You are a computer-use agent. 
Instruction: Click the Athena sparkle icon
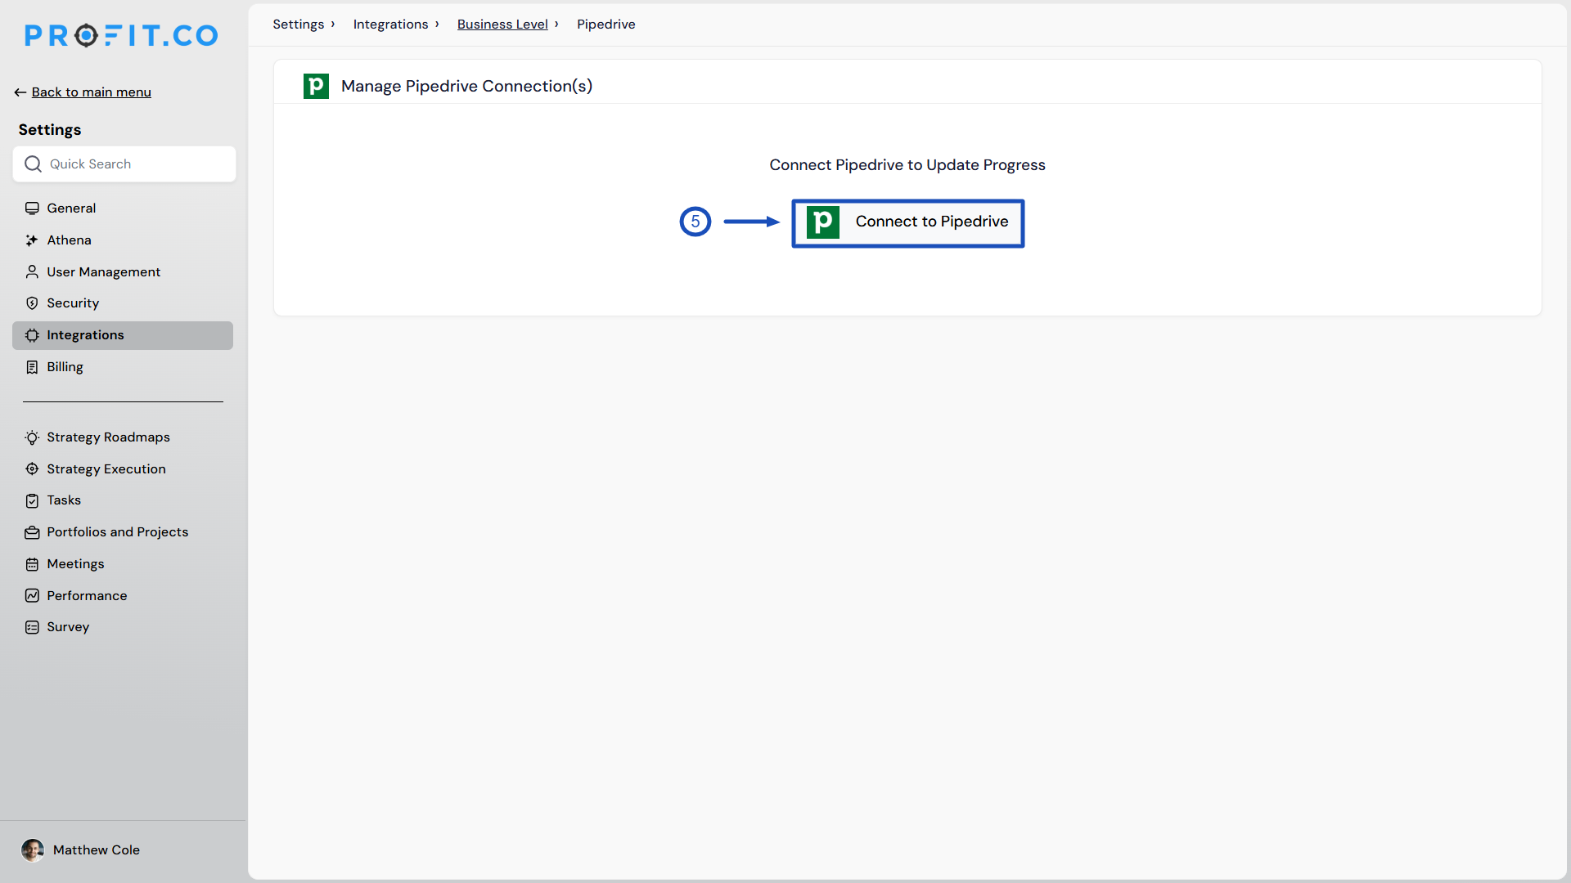32,240
